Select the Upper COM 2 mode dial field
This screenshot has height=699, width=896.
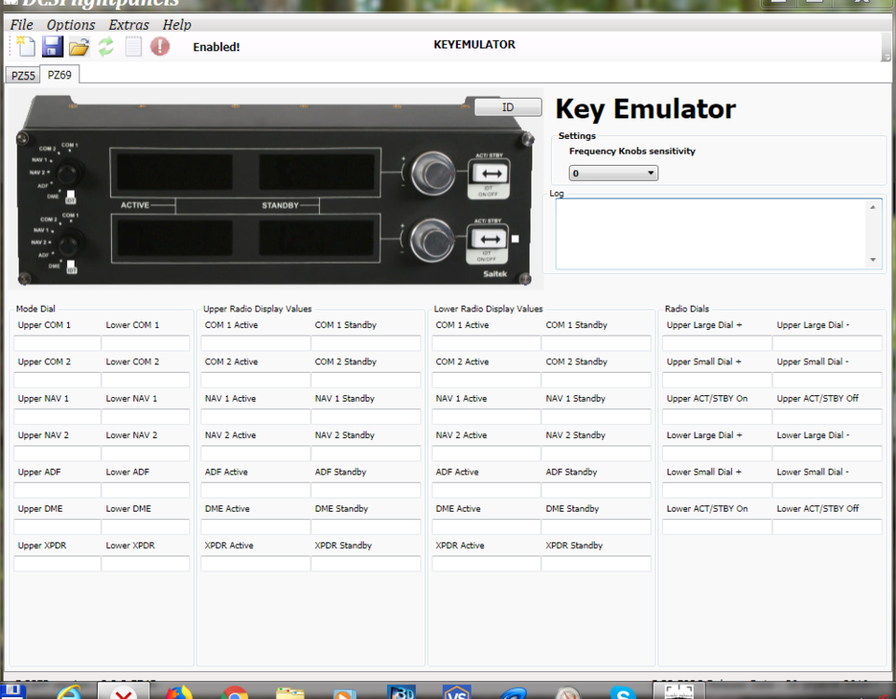(x=57, y=379)
